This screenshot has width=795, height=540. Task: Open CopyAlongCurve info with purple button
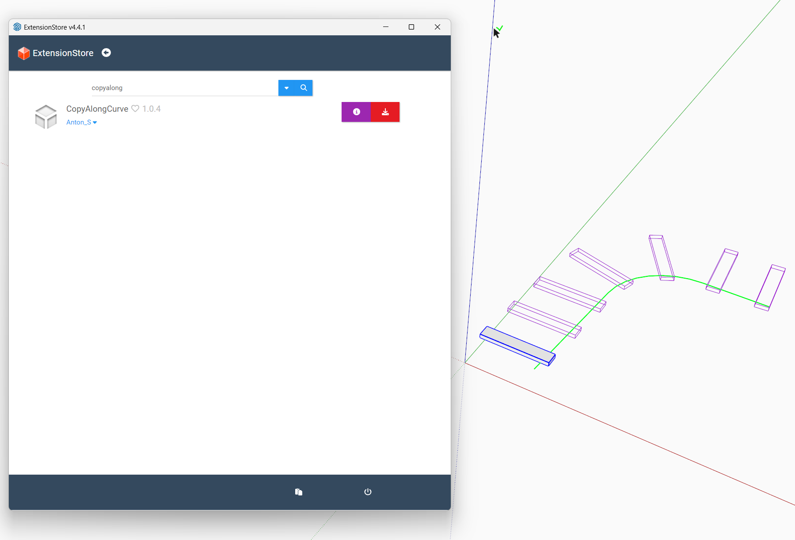pos(356,112)
